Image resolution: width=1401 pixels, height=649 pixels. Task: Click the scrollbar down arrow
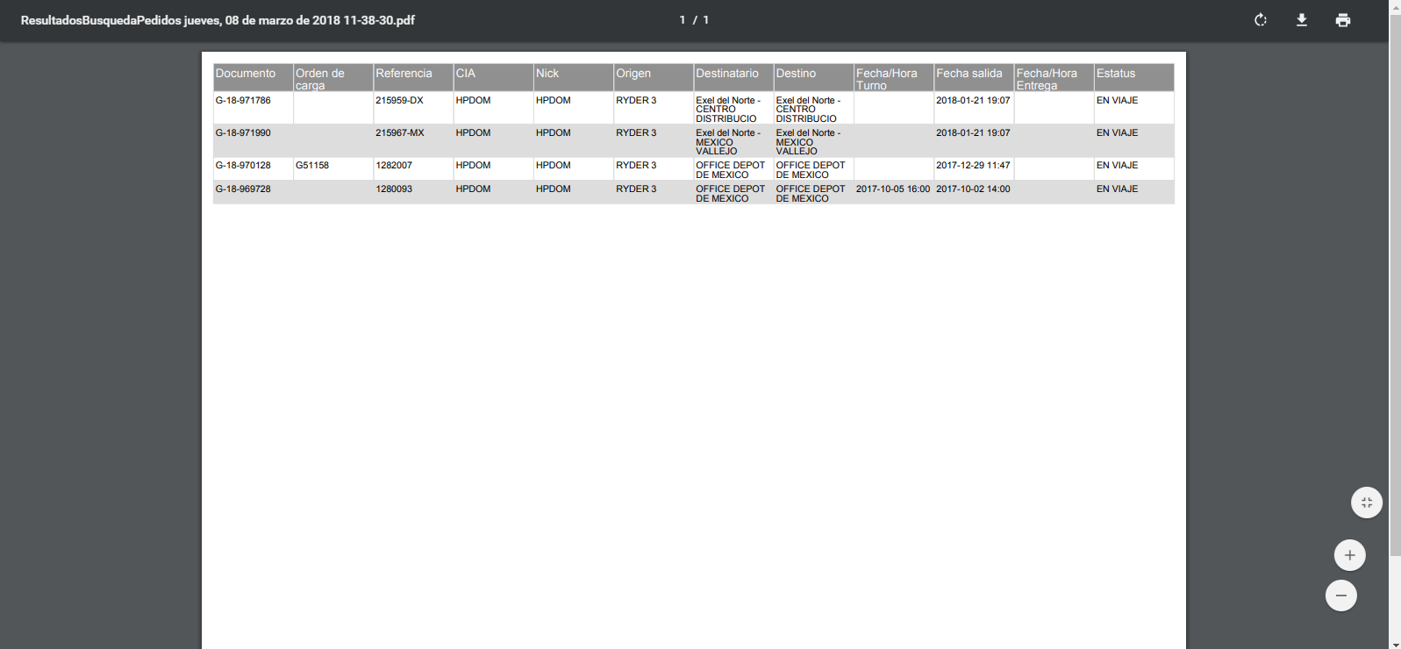pos(1395,644)
